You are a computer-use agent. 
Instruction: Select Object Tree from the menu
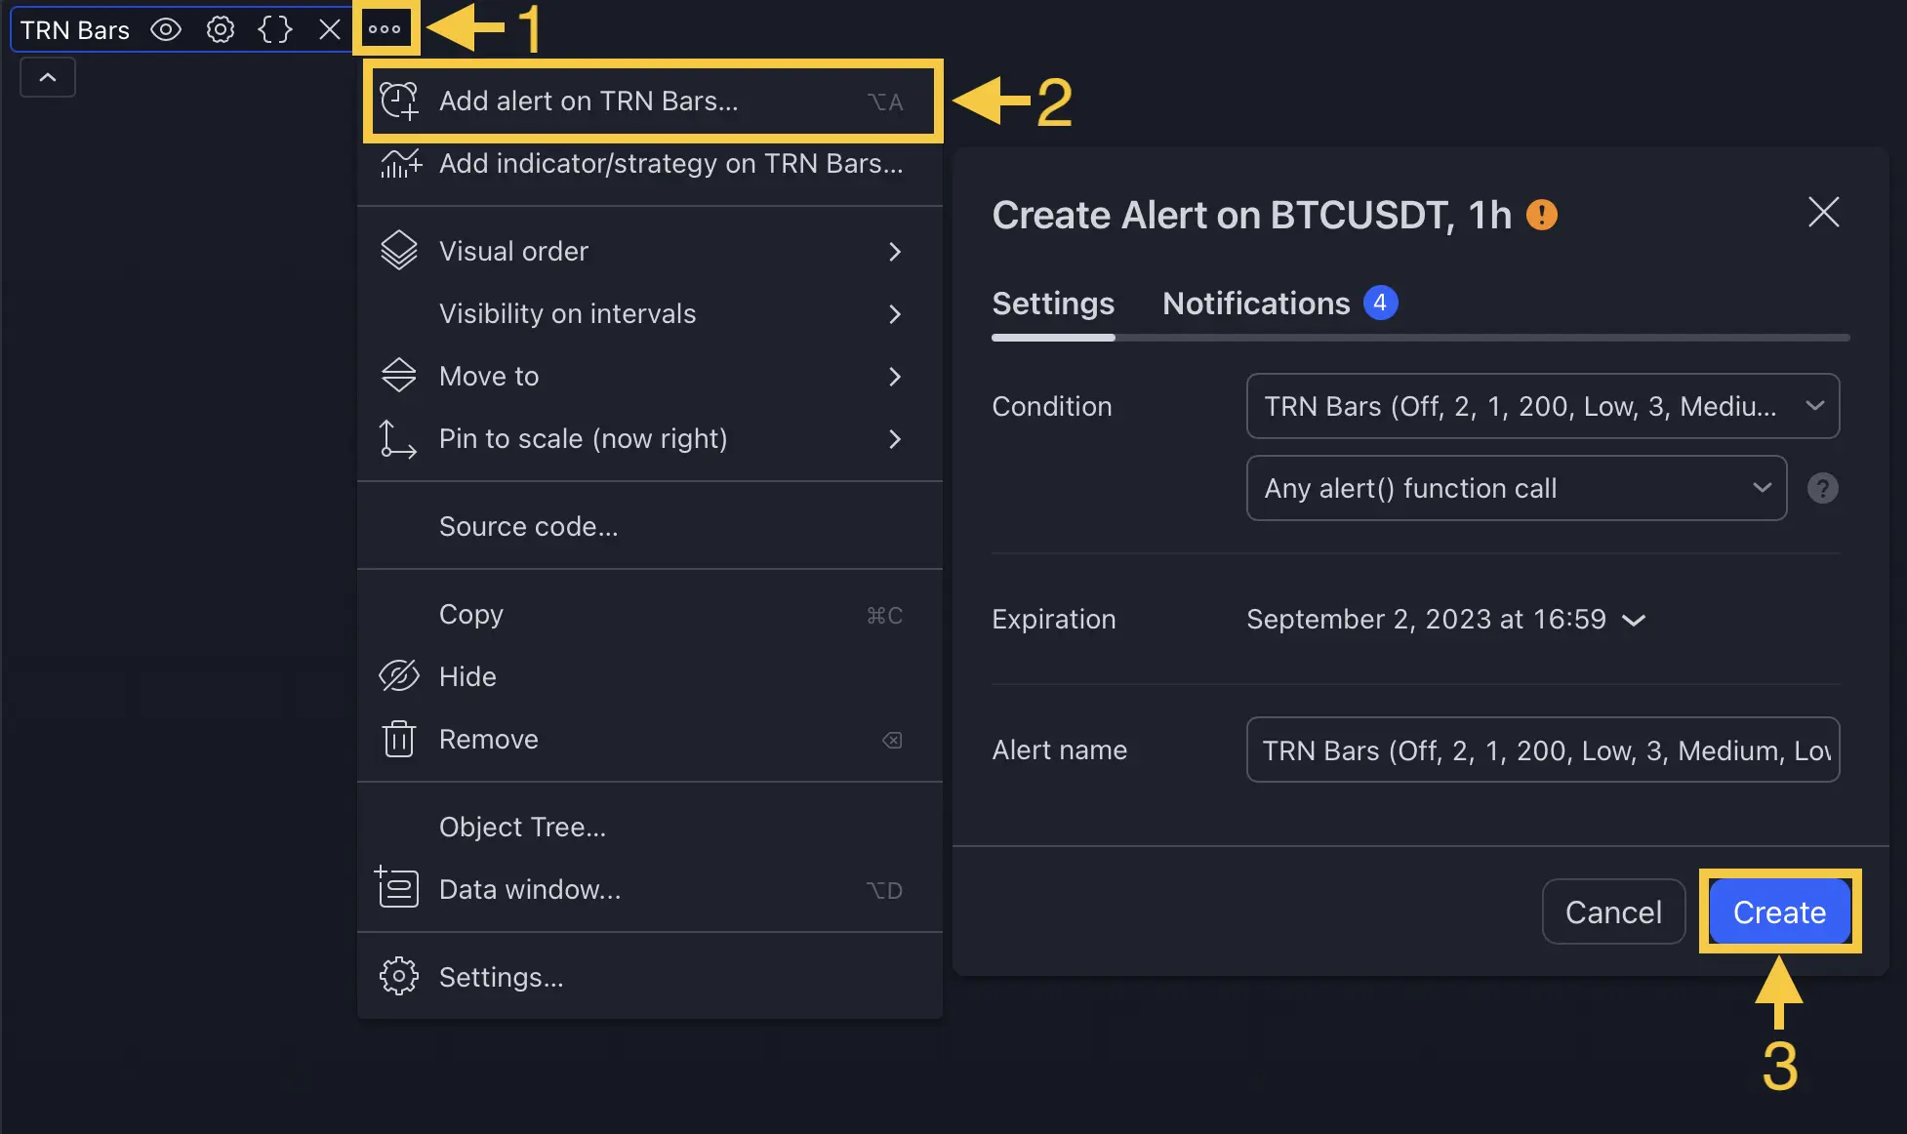(x=522, y=827)
